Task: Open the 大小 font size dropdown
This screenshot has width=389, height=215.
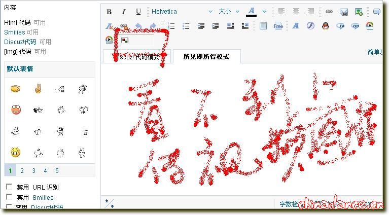Action: pos(229,11)
